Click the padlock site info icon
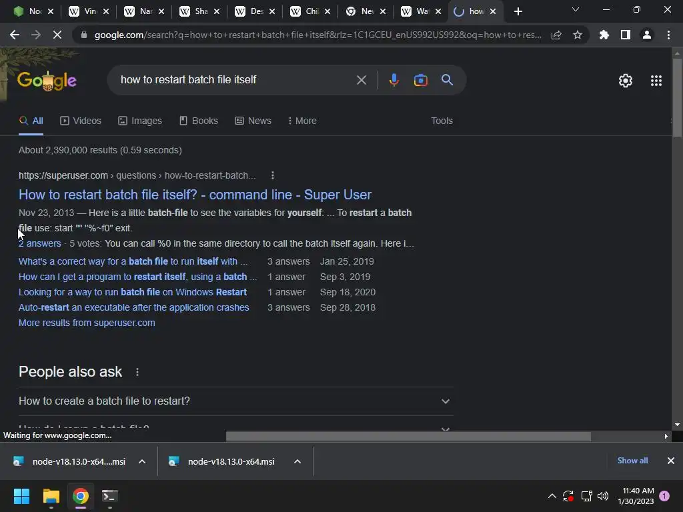This screenshot has width=683, height=512. coord(84,35)
